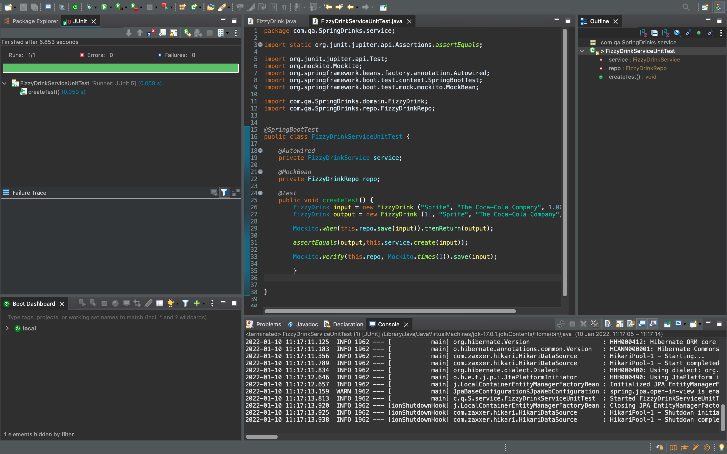The width and height of the screenshot is (727, 454).
Task: Expand the local node in Boot Dashboard
Action: coord(7,328)
